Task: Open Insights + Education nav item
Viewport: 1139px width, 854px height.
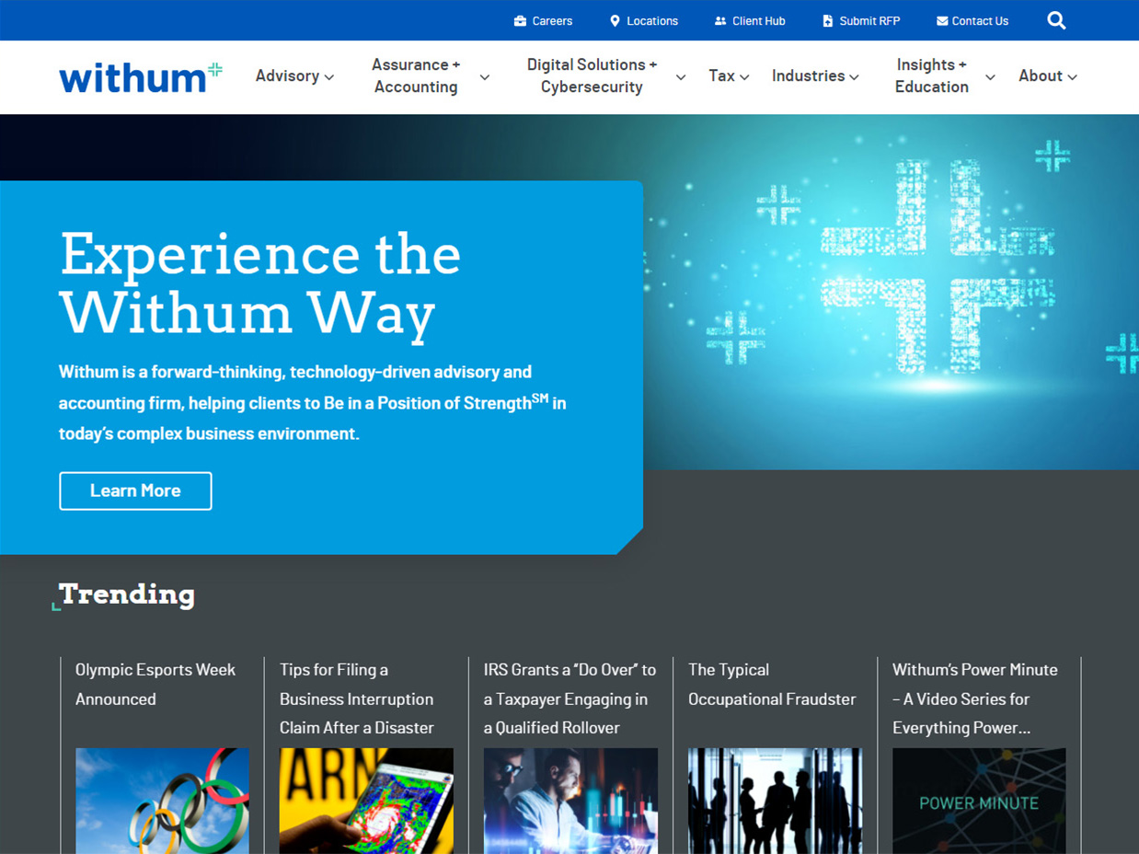Action: 932,76
